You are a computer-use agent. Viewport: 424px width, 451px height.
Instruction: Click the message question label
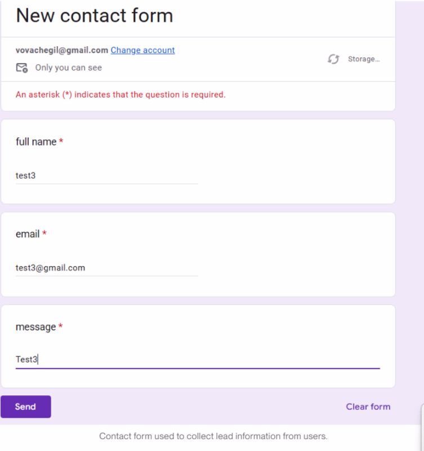[35, 327]
